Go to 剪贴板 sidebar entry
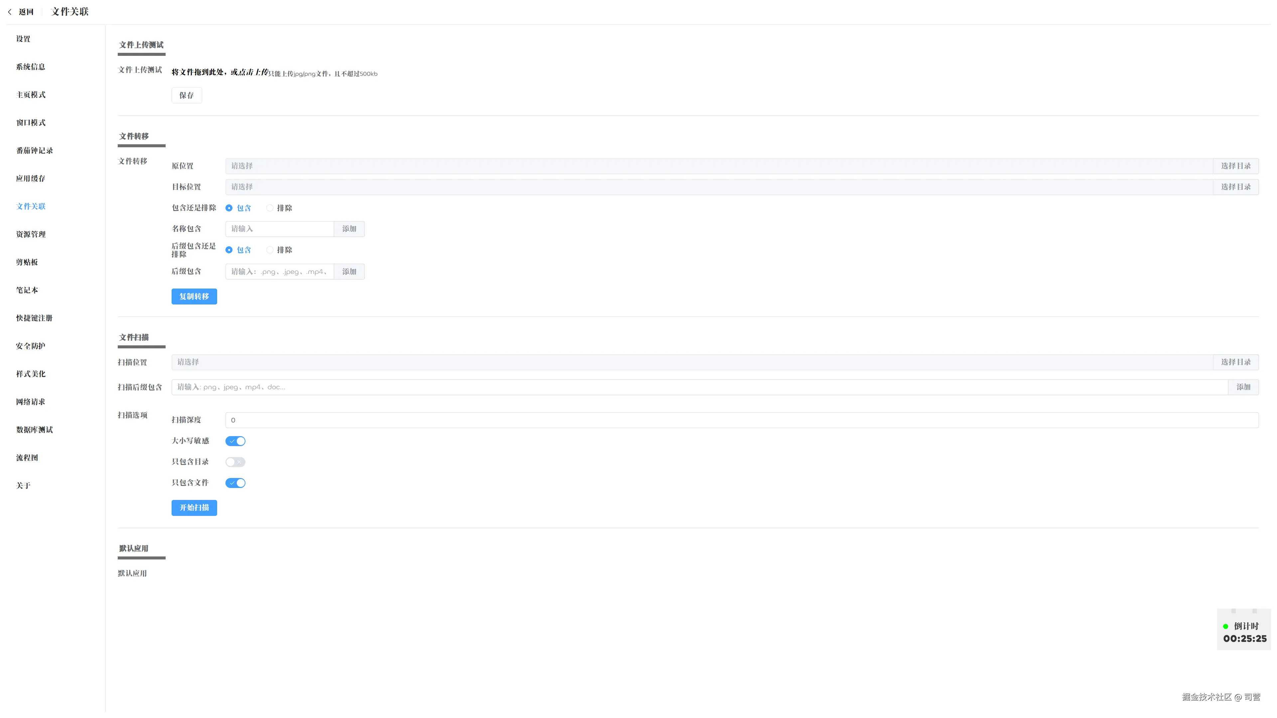This screenshot has height=718, width=1277. [27, 262]
